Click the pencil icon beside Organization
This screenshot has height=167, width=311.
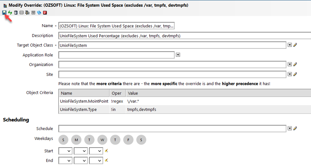[295, 64]
